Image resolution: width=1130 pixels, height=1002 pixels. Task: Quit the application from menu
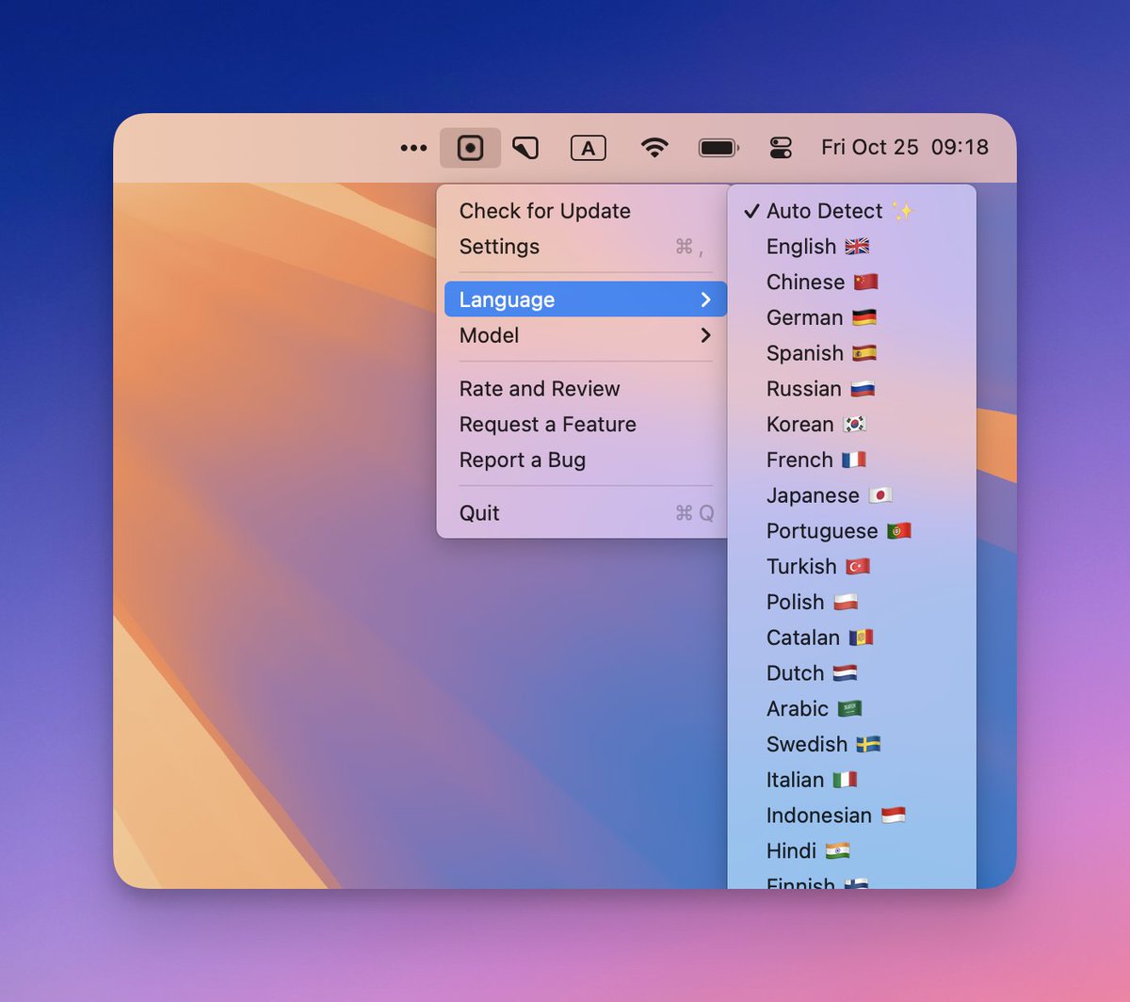click(479, 513)
